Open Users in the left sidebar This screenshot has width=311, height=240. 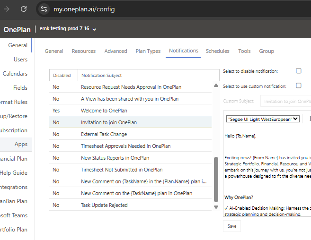[20, 60]
